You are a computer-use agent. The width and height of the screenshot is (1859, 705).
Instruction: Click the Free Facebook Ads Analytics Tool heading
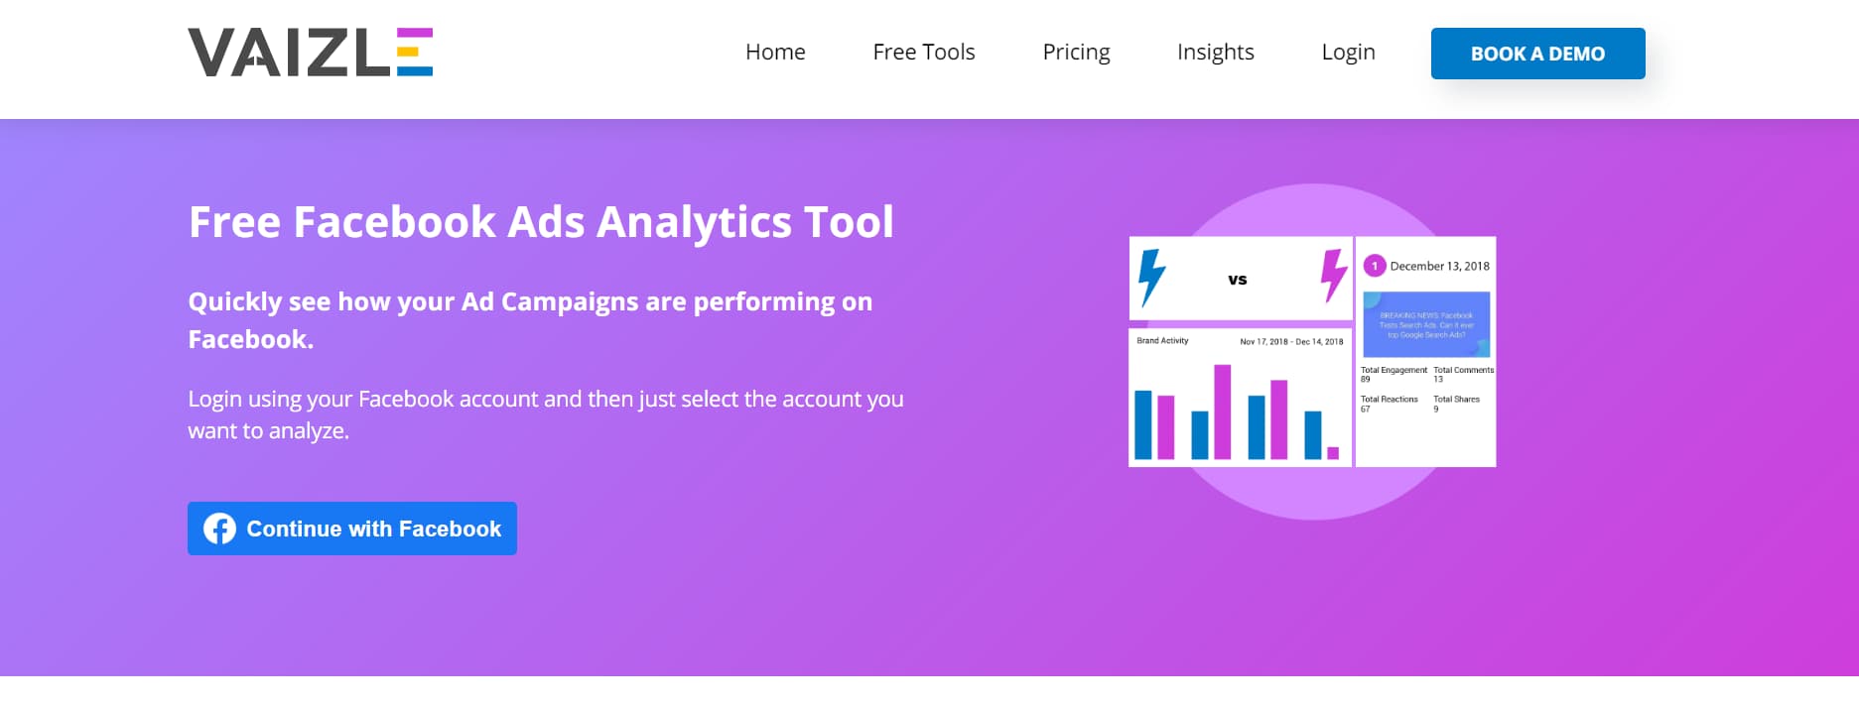541,221
